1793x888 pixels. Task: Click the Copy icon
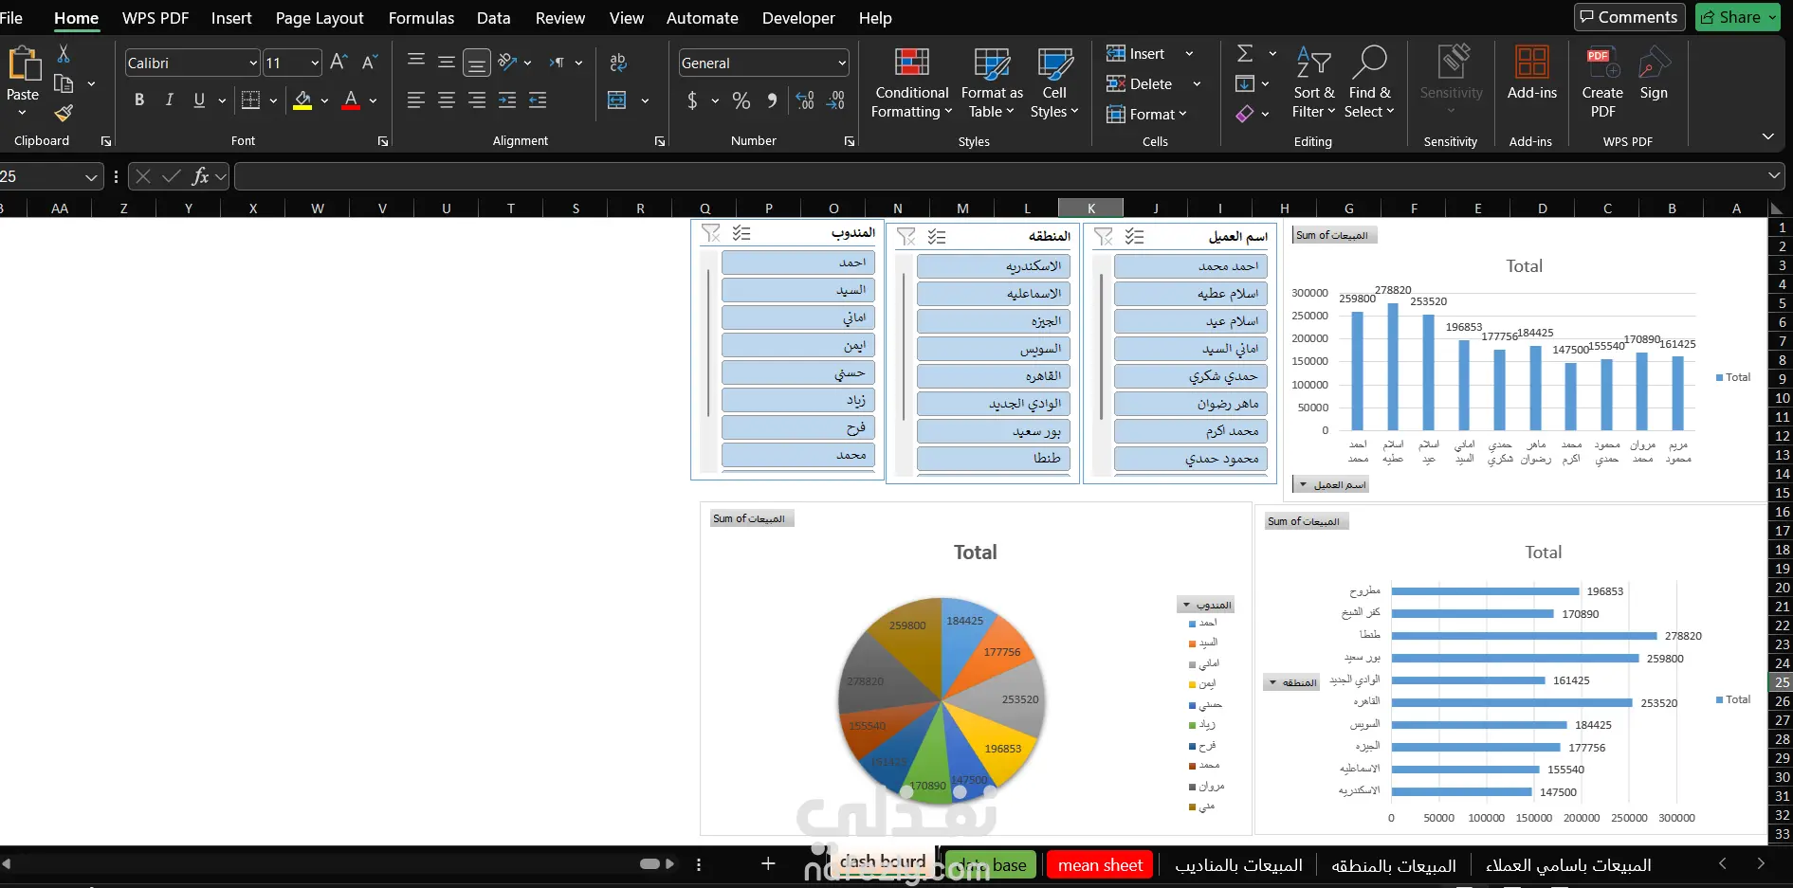point(64,83)
